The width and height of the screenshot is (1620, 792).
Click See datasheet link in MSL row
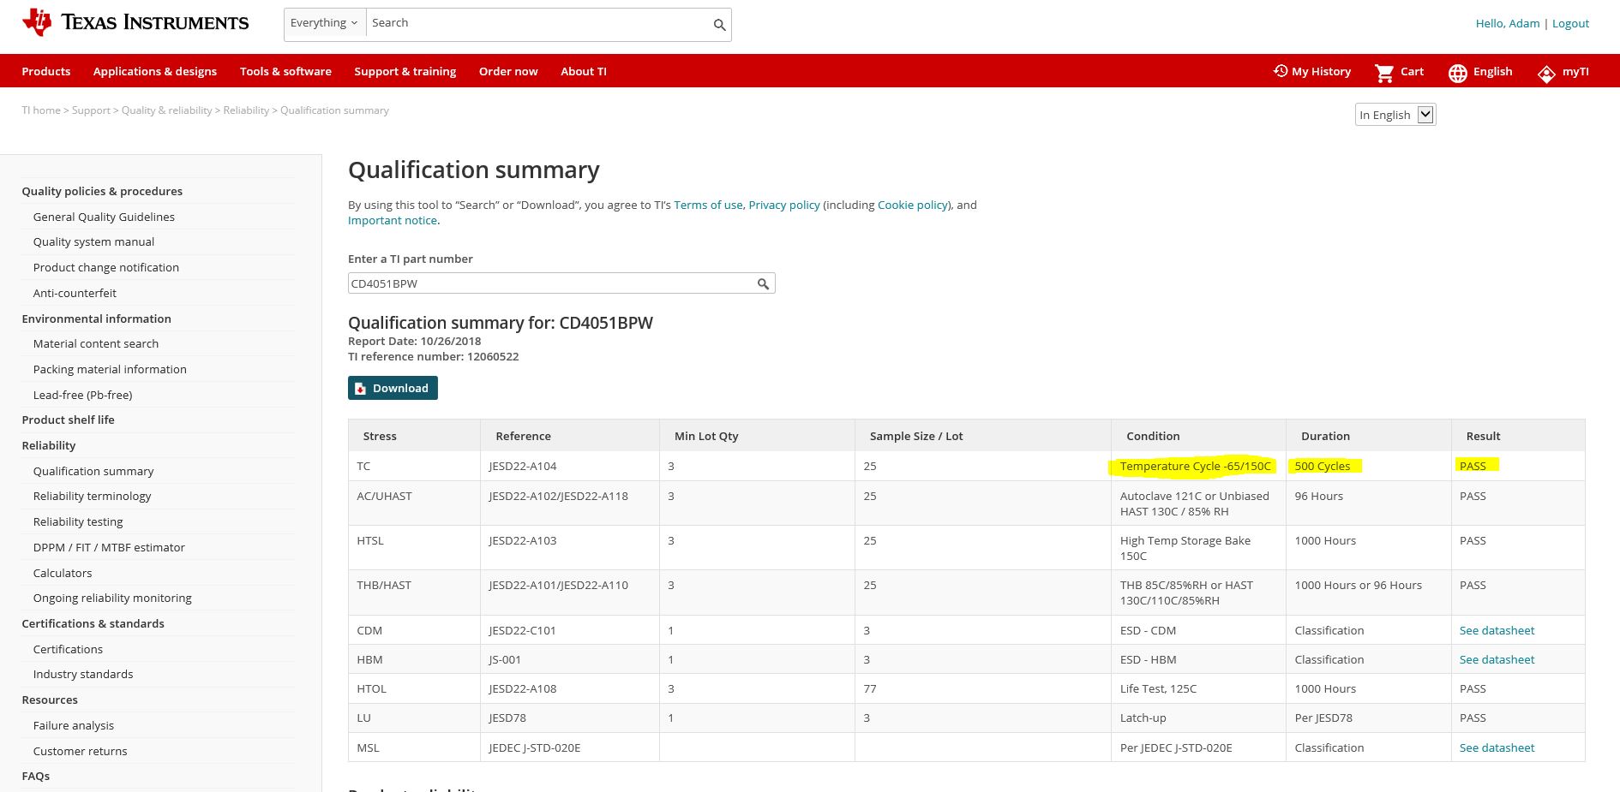pyautogui.click(x=1497, y=747)
